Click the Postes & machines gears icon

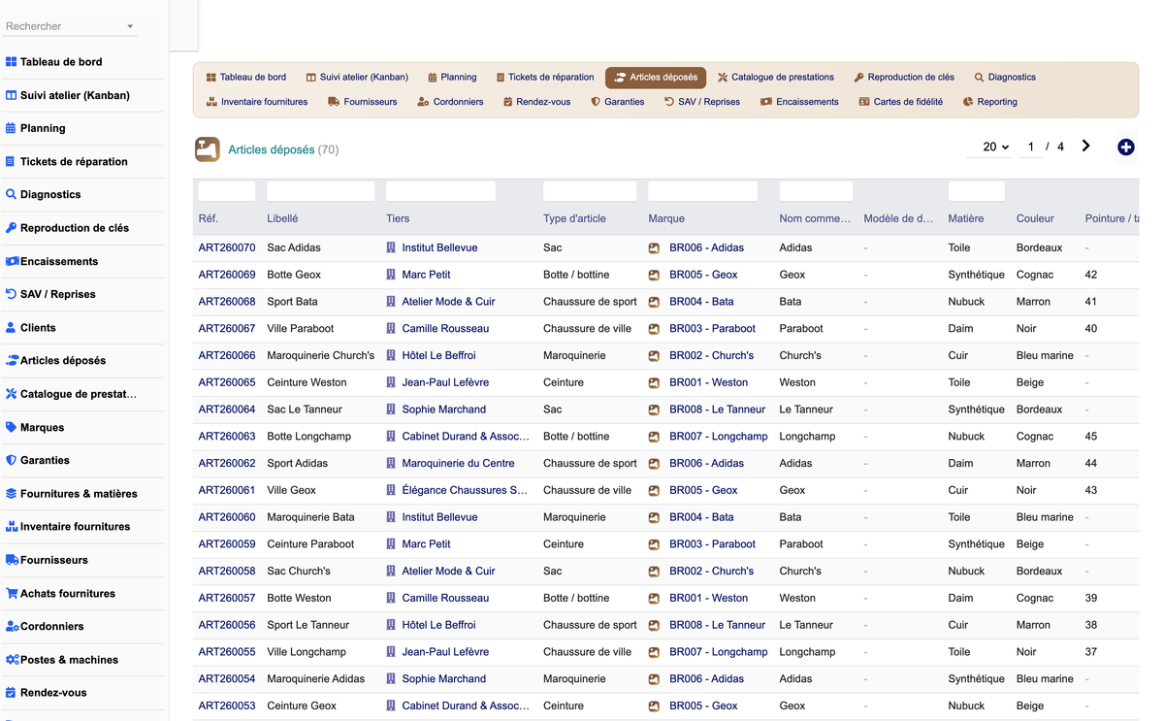pyautogui.click(x=13, y=660)
